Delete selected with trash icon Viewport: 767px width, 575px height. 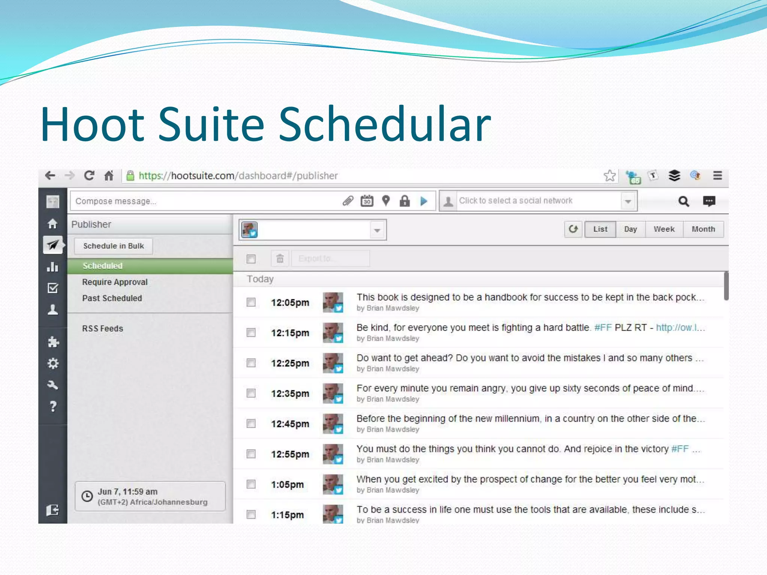click(280, 259)
